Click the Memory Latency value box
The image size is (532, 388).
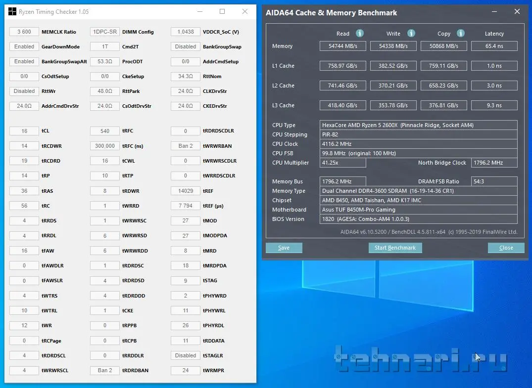pos(494,46)
